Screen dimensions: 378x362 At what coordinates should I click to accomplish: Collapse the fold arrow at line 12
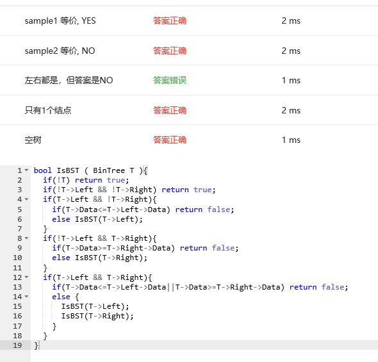(x=26, y=277)
